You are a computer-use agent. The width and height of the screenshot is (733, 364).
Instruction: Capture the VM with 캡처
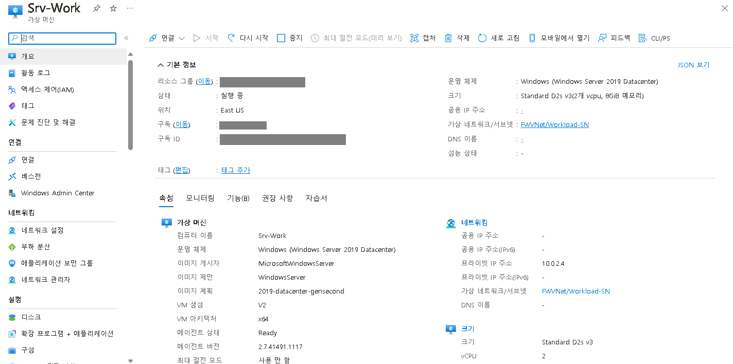pos(423,38)
